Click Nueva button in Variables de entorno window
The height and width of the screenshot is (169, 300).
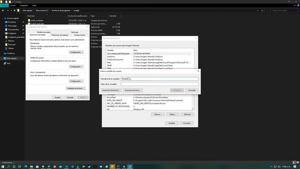157,115
